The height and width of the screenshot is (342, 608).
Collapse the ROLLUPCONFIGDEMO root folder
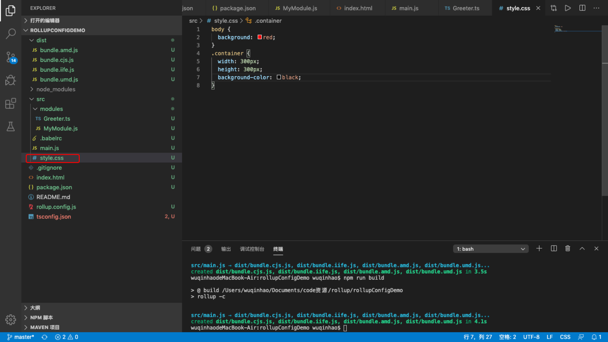tap(102, 30)
